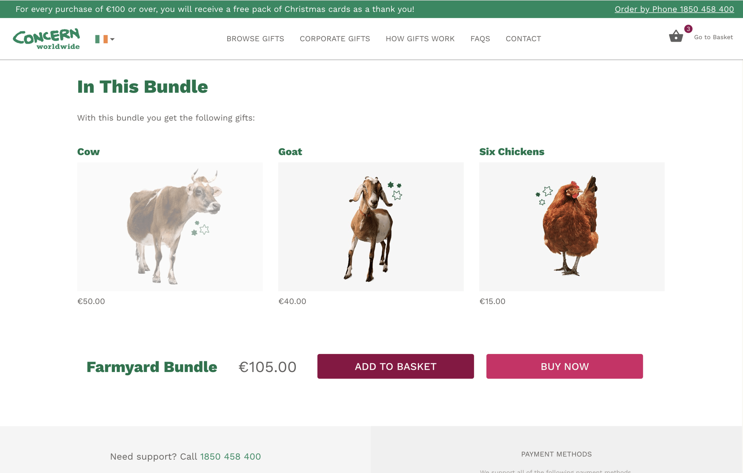This screenshot has height=473, width=743.
Task: Click Order by Phone link in banner
Action: (x=674, y=9)
